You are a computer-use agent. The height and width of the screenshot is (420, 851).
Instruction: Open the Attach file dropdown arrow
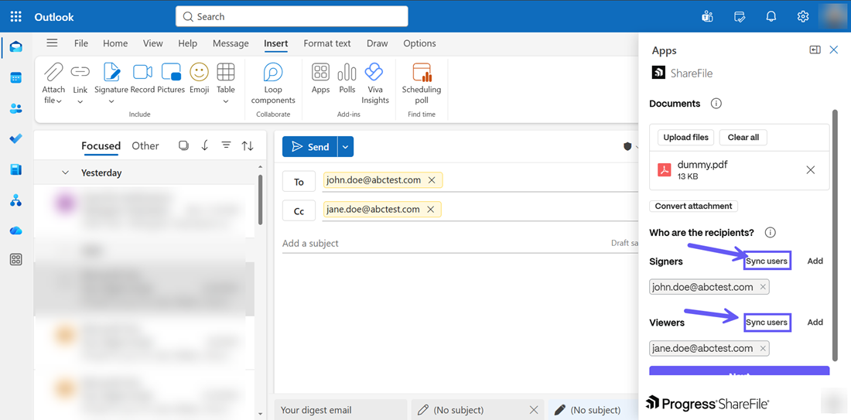coord(59,101)
